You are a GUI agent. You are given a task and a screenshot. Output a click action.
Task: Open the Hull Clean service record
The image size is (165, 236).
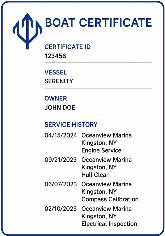coord(95,175)
